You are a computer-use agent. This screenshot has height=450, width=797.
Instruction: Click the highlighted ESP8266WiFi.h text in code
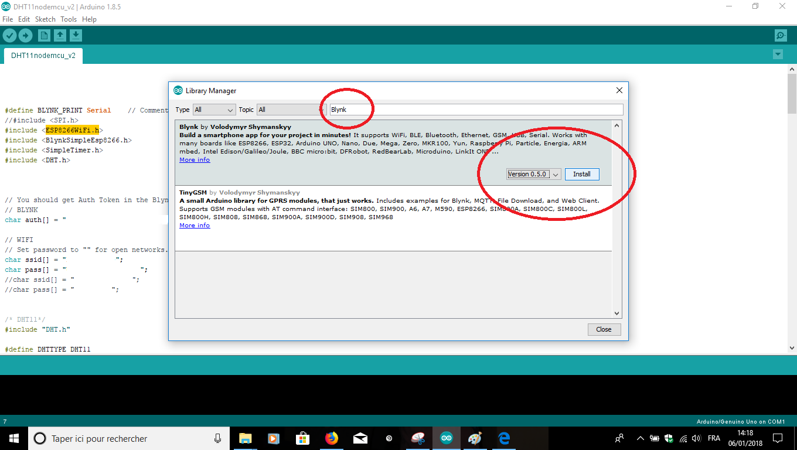pyautogui.click(x=74, y=130)
